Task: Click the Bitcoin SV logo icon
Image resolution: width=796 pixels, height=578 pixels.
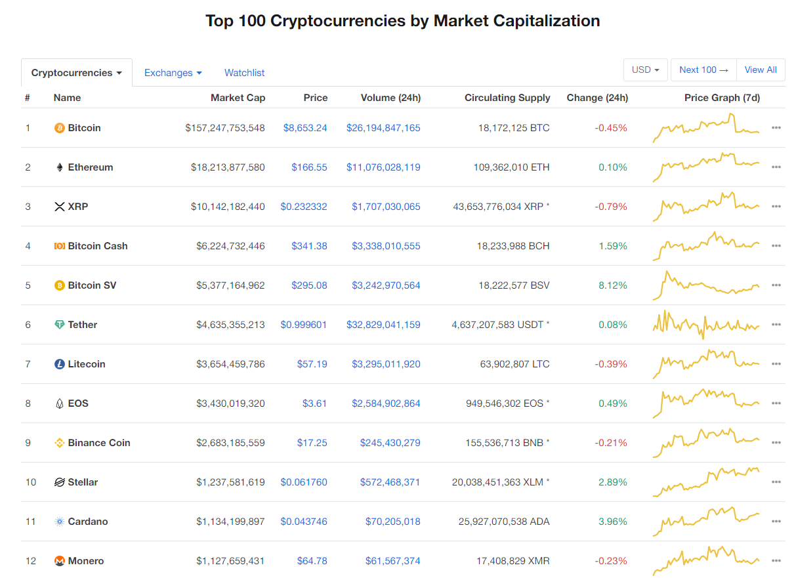Action: point(59,285)
